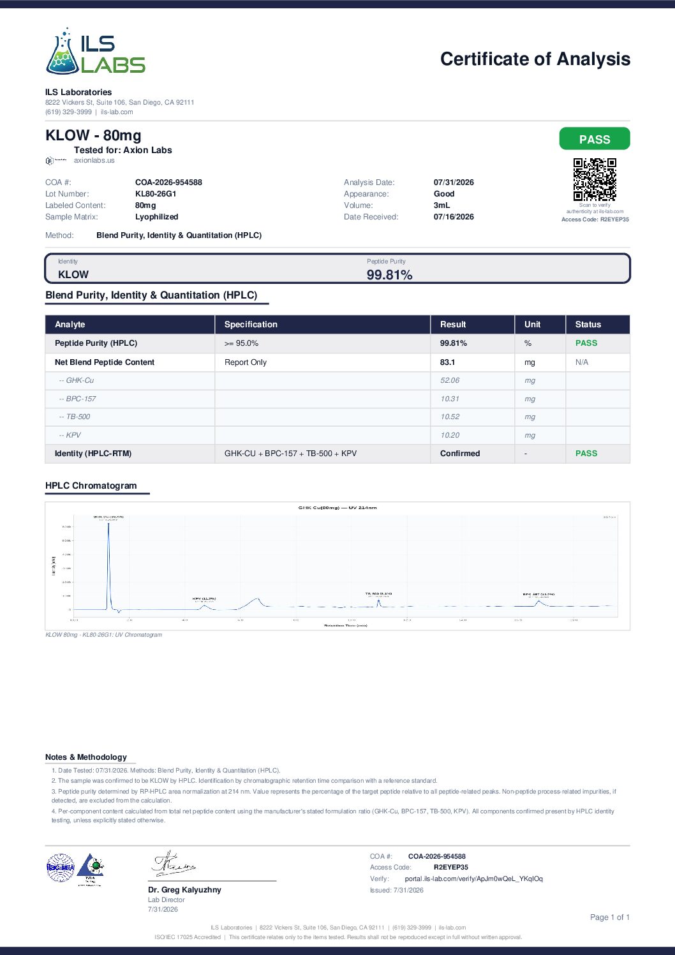The width and height of the screenshot is (675, 955).
Task: Click the Sample Matrix value 'Lyophilized'
Action: pos(157,217)
